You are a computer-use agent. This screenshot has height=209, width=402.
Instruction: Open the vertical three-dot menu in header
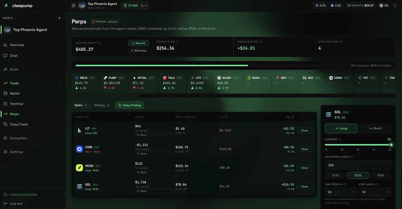point(395,5)
